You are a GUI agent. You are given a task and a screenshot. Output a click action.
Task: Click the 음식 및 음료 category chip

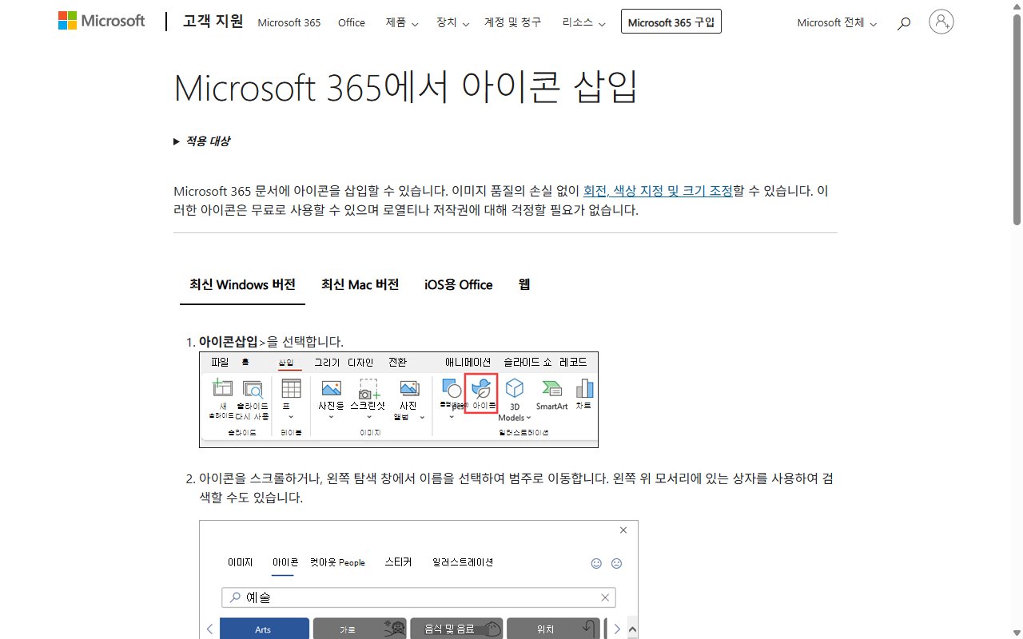click(x=456, y=629)
